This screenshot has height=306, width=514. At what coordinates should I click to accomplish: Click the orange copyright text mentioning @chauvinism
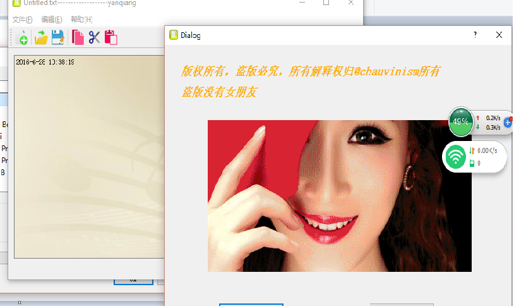[x=311, y=71]
